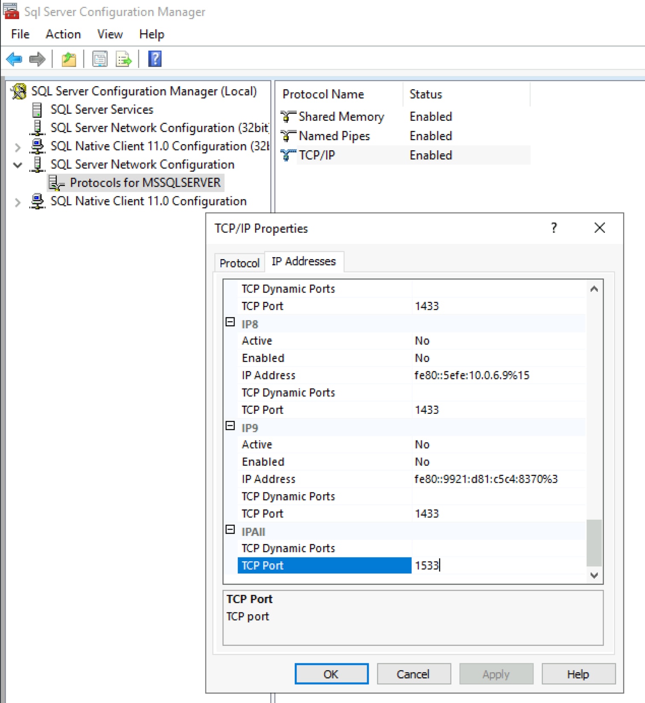Click the scrollbar down arrow in the property grid
The width and height of the screenshot is (645, 703).
(594, 575)
